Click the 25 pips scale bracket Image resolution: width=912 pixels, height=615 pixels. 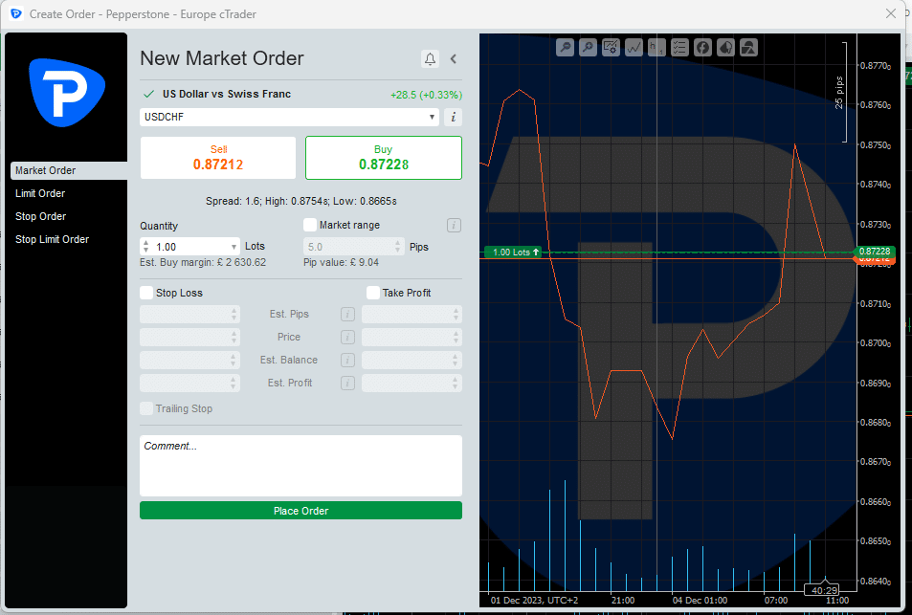(x=841, y=92)
